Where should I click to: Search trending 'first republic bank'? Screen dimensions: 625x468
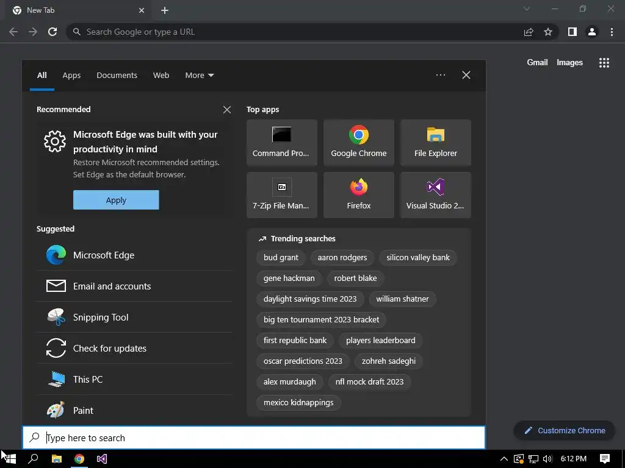(295, 340)
